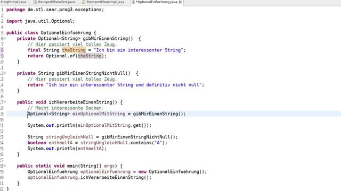Image resolution: width=341 pixels, height=191 pixels.
Task: Click the optionalEinfuehrung.ichVerarbeiteEinenString() call
Action: pos(90,178)
